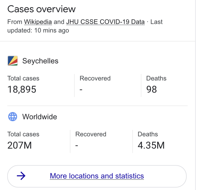200x190 pixels.
Task: Click the Cases overview heading
Action: coord(42,9)
